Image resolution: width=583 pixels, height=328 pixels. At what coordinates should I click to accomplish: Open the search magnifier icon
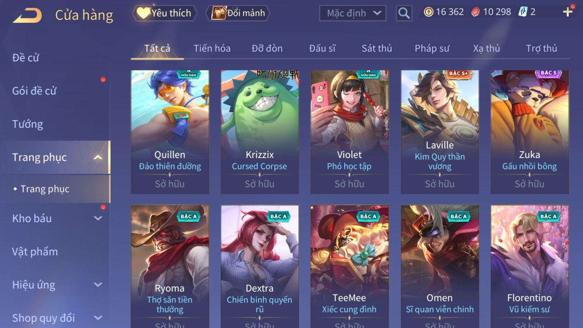coord(404,13)
